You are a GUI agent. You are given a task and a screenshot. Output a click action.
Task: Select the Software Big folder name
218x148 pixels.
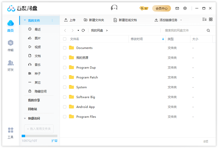point(85,97)
